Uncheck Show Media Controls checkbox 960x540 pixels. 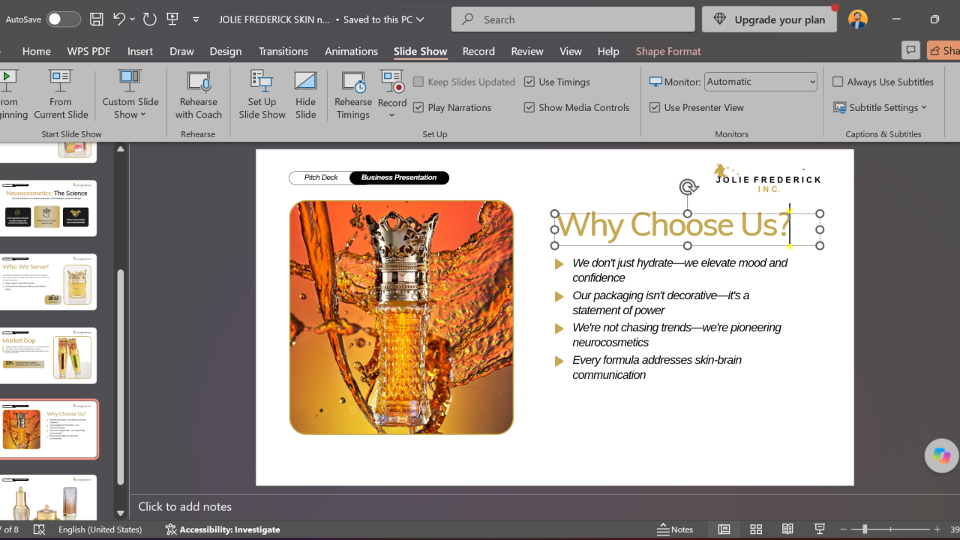529,107
